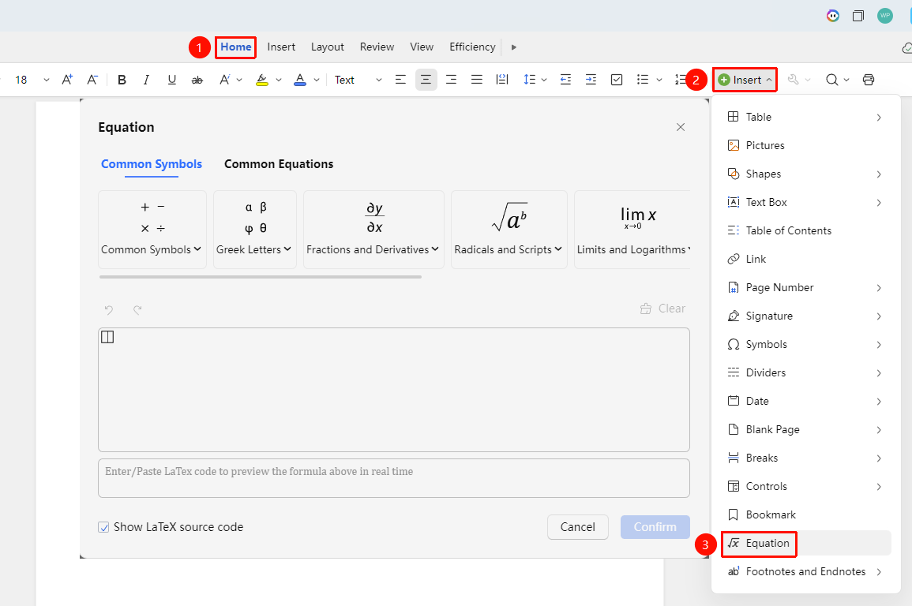
Task: Open Radicals and Scripts options
Action: click(509, 229)
